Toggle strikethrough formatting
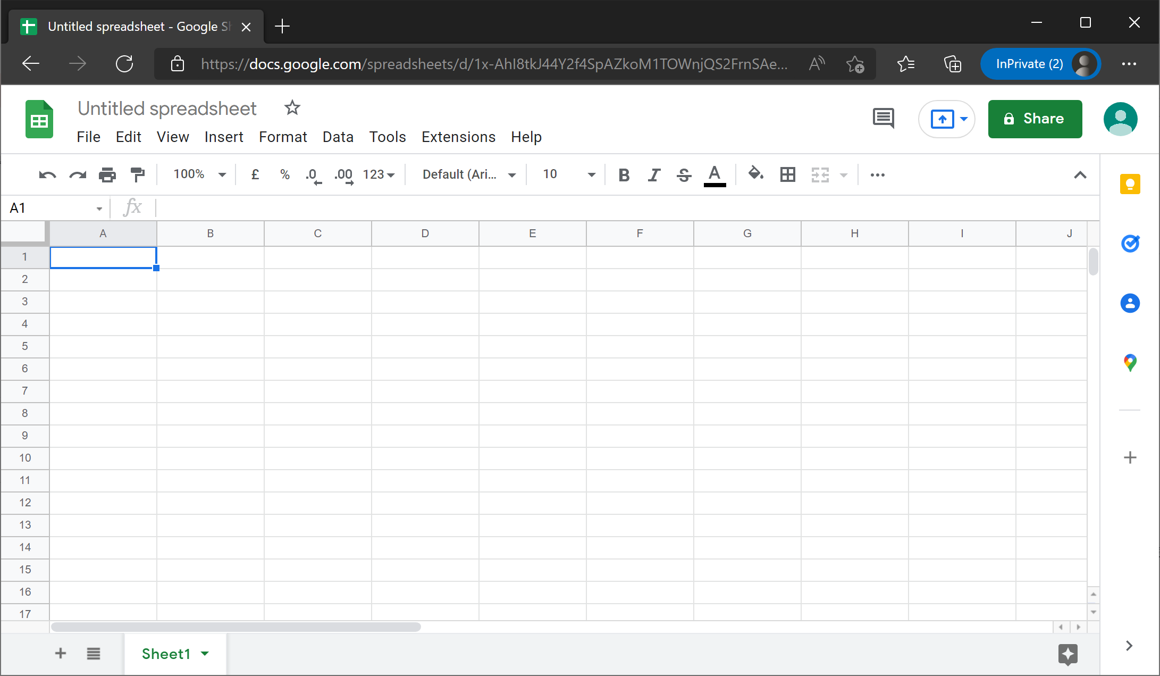This screenshot has height=676, width=1160. [x=684, y=174]
